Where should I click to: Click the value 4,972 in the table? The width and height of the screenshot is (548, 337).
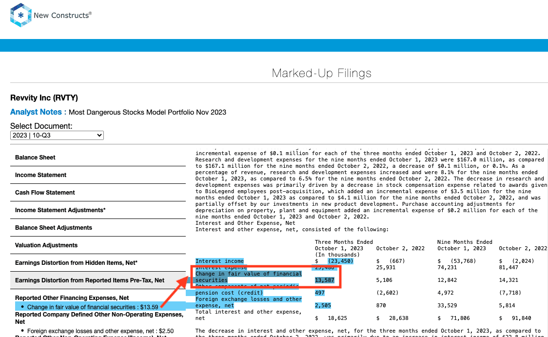click(x=446, y=293)
